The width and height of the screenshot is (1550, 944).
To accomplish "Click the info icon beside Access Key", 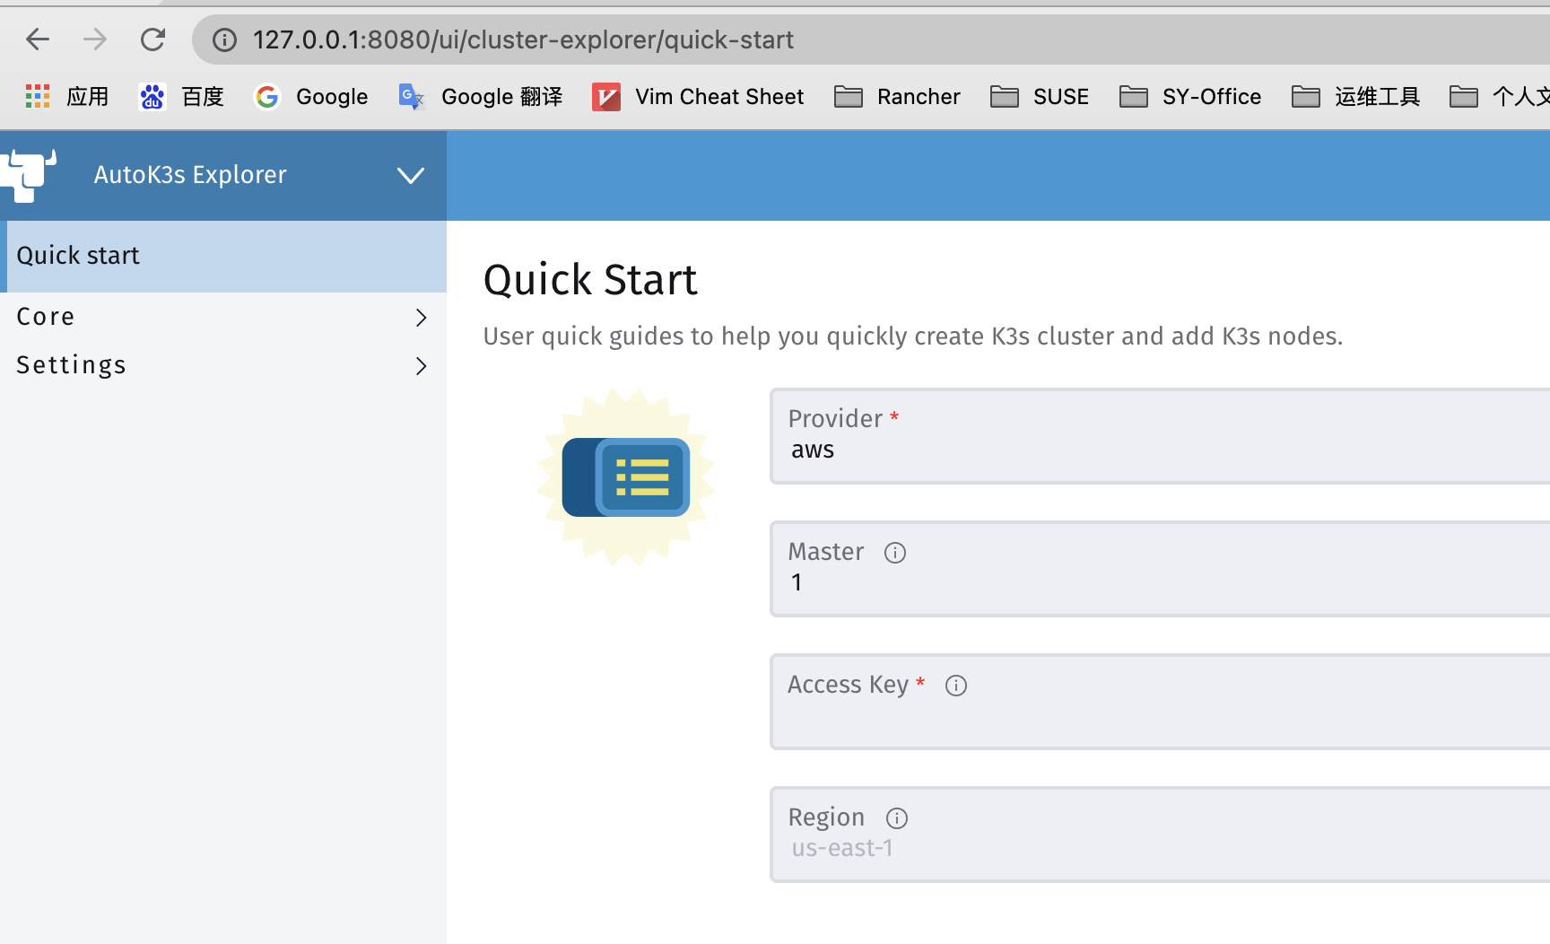I will (x=955, y=685).
